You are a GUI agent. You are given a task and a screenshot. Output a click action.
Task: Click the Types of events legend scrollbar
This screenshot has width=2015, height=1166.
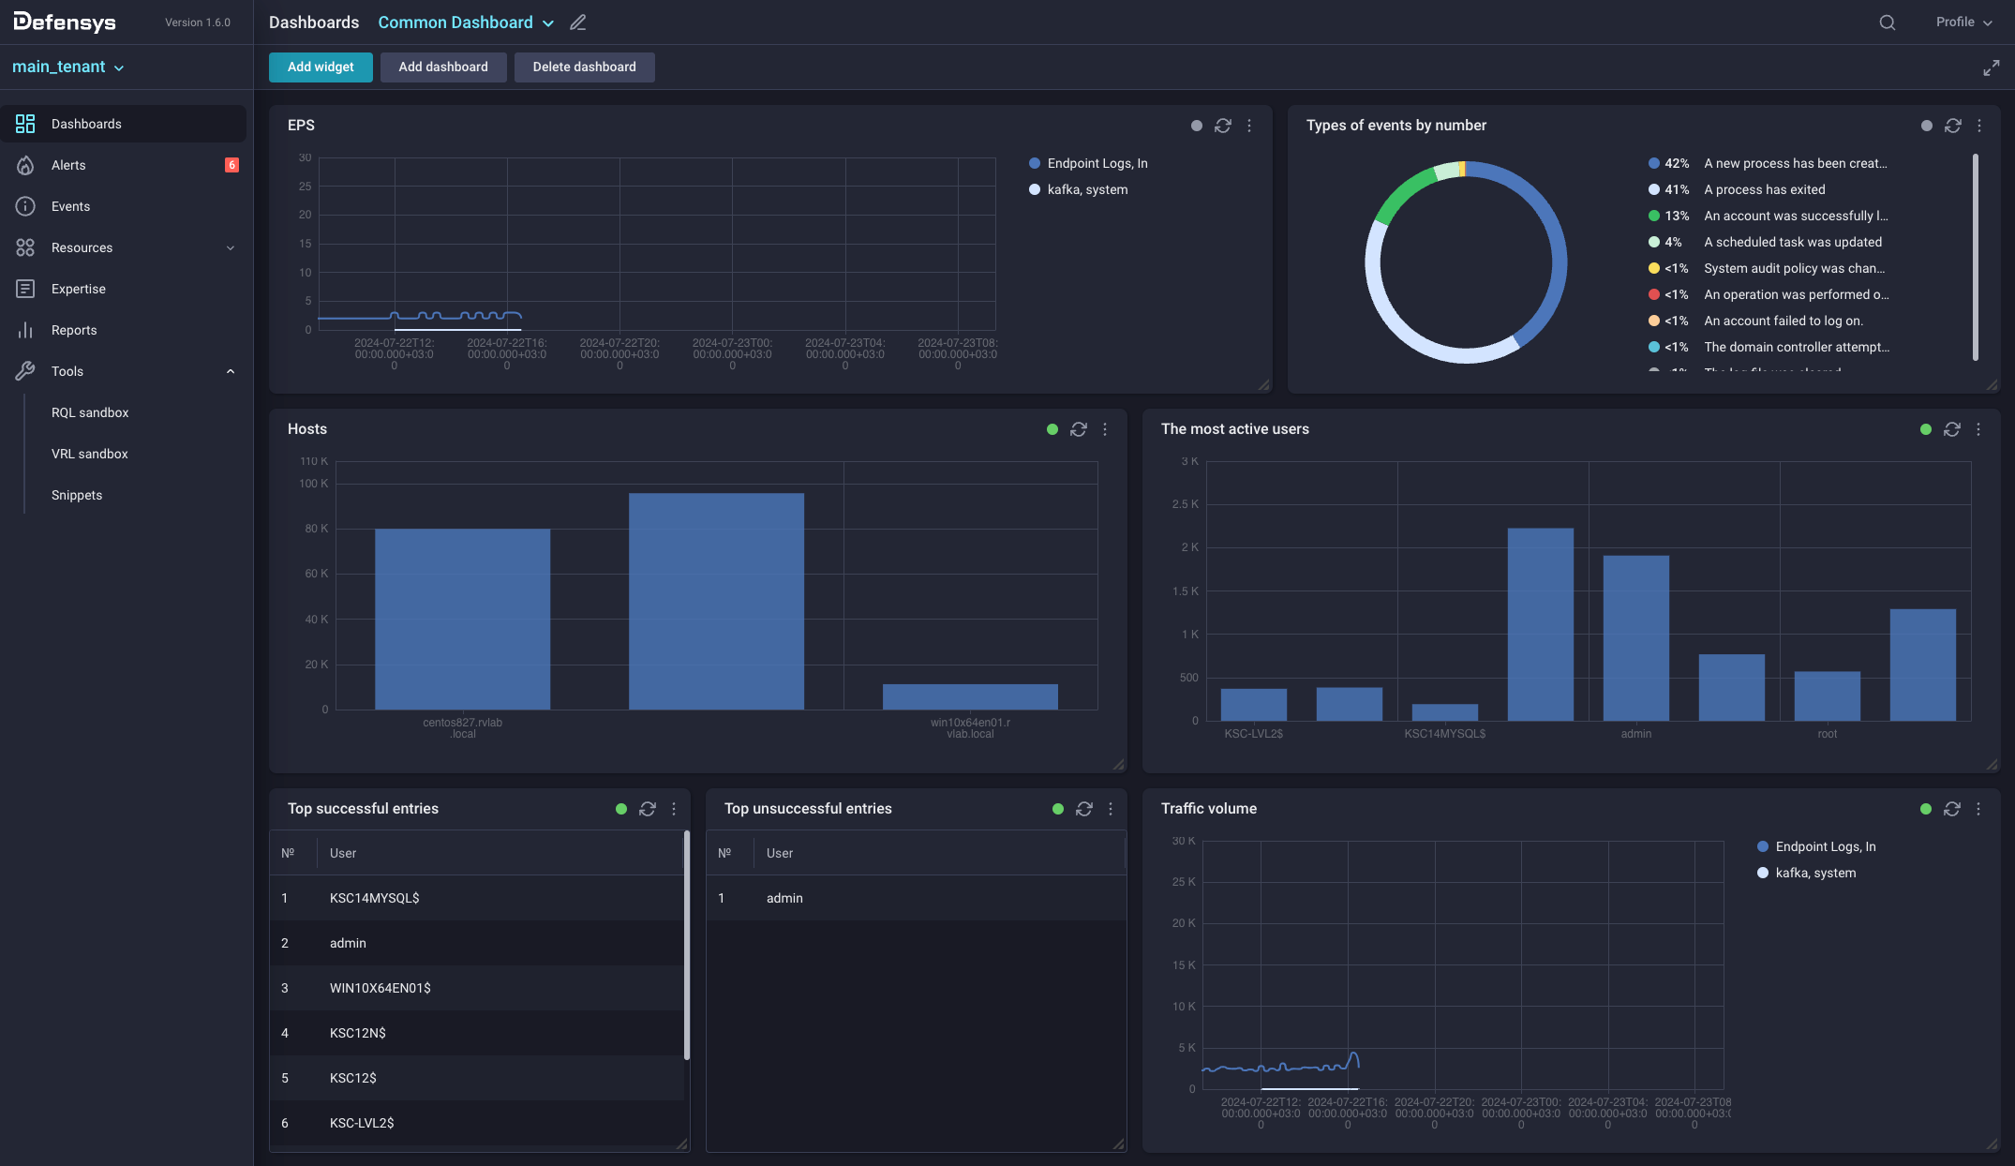1975,258
